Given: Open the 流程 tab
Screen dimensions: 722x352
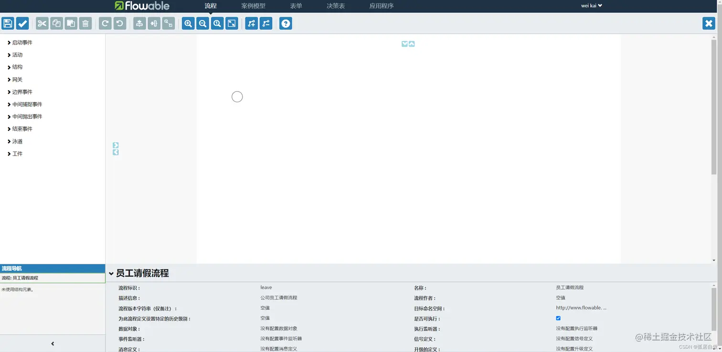Looking at the screenshot, I should click(x=211, y=6).
